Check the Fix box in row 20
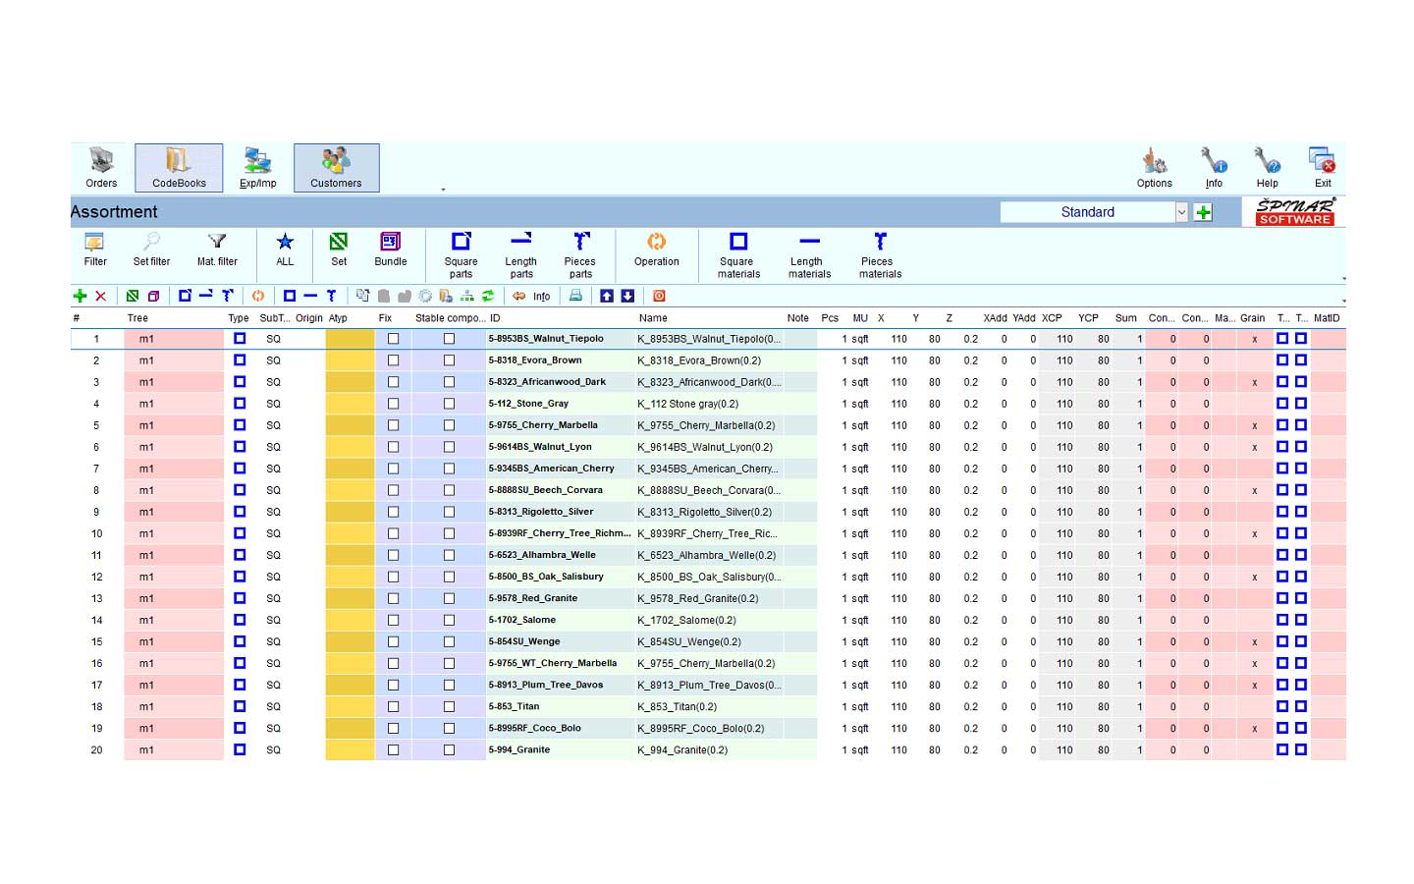This screenshot has height=884, width=1414. pos(393,749)
